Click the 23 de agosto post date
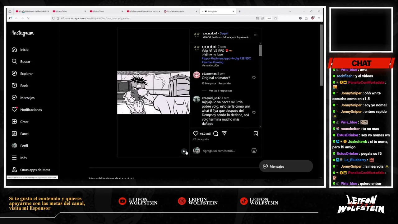 (201, 139)
